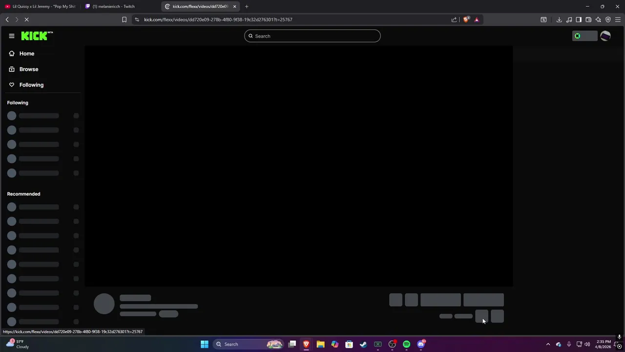Stop loading the current page

click(x=27, y=20)
